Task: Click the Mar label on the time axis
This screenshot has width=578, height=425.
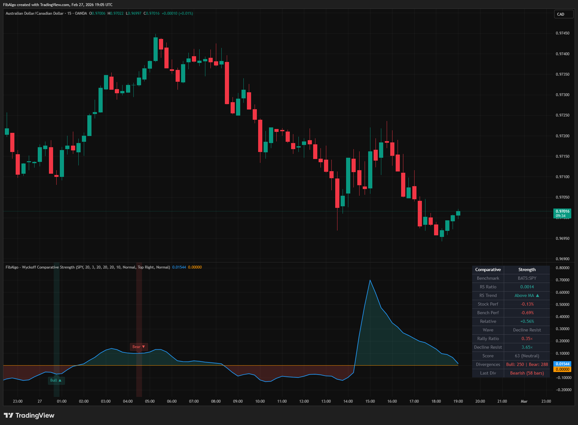Action: [524, 401]
